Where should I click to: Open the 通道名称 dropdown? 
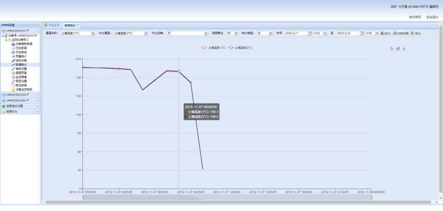pos(93,33)
